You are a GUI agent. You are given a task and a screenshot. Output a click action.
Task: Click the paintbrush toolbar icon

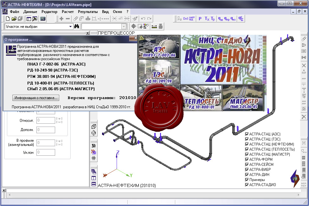(x=135, y=19)
